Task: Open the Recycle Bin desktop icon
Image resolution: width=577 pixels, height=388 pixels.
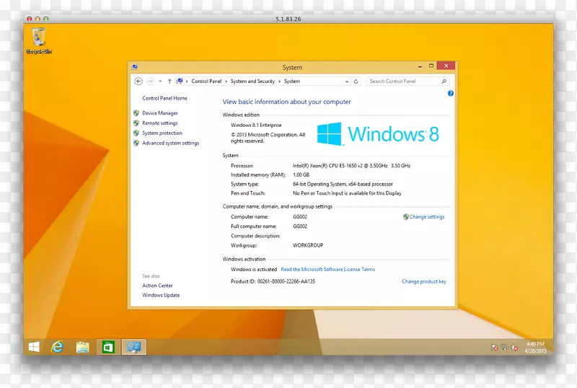Action: (39, 41)
